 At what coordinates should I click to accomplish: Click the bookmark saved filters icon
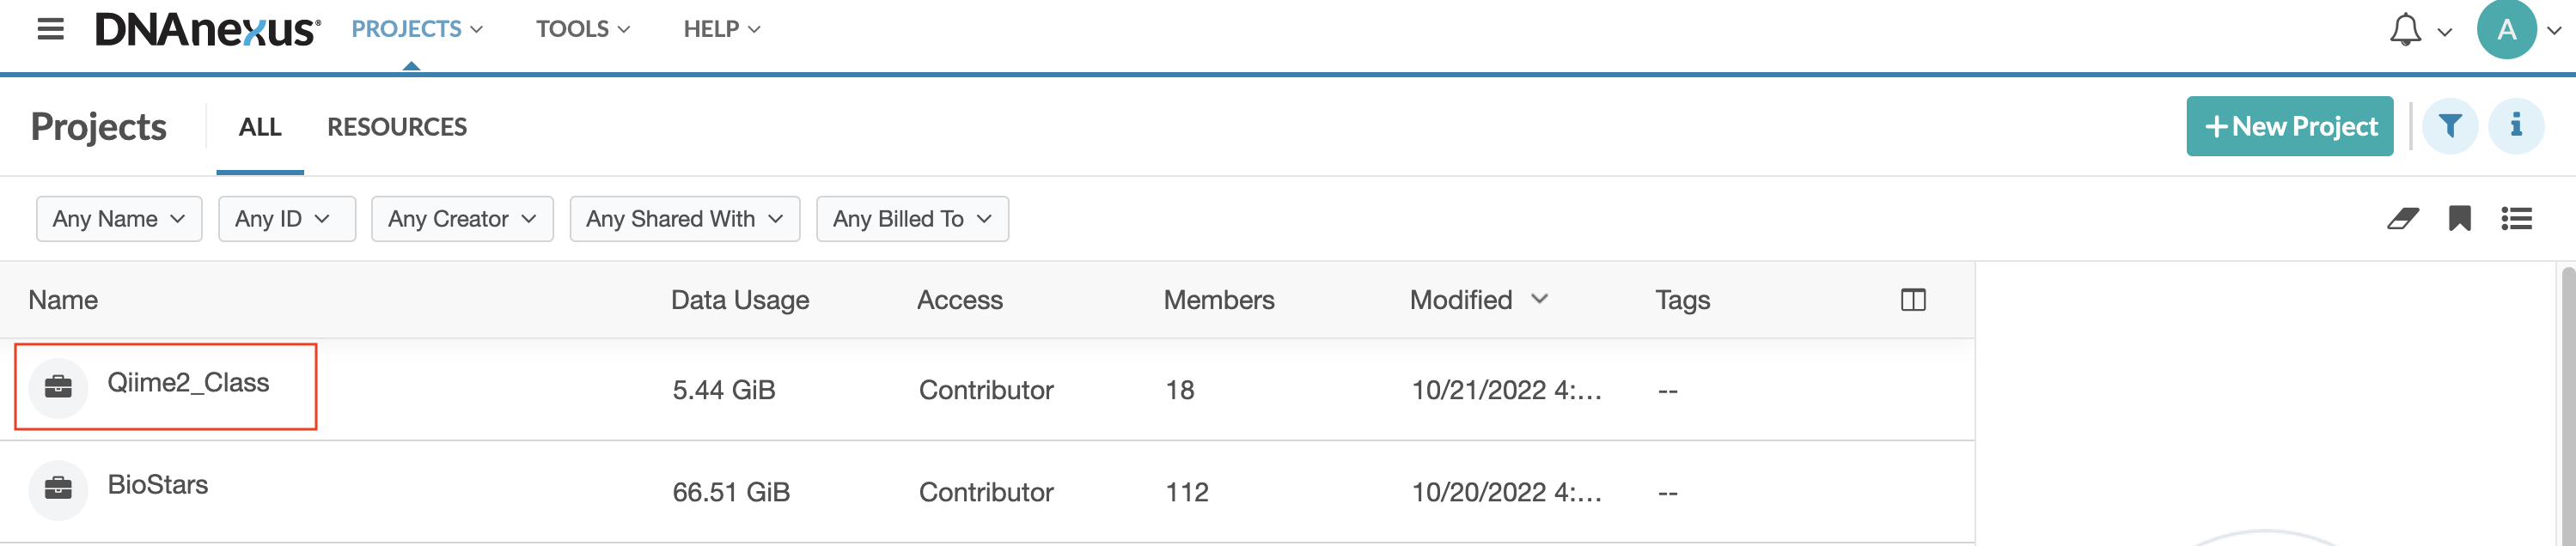[x=2459, y=218]
